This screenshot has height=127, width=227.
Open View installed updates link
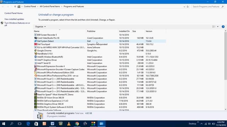pos(14,19)
